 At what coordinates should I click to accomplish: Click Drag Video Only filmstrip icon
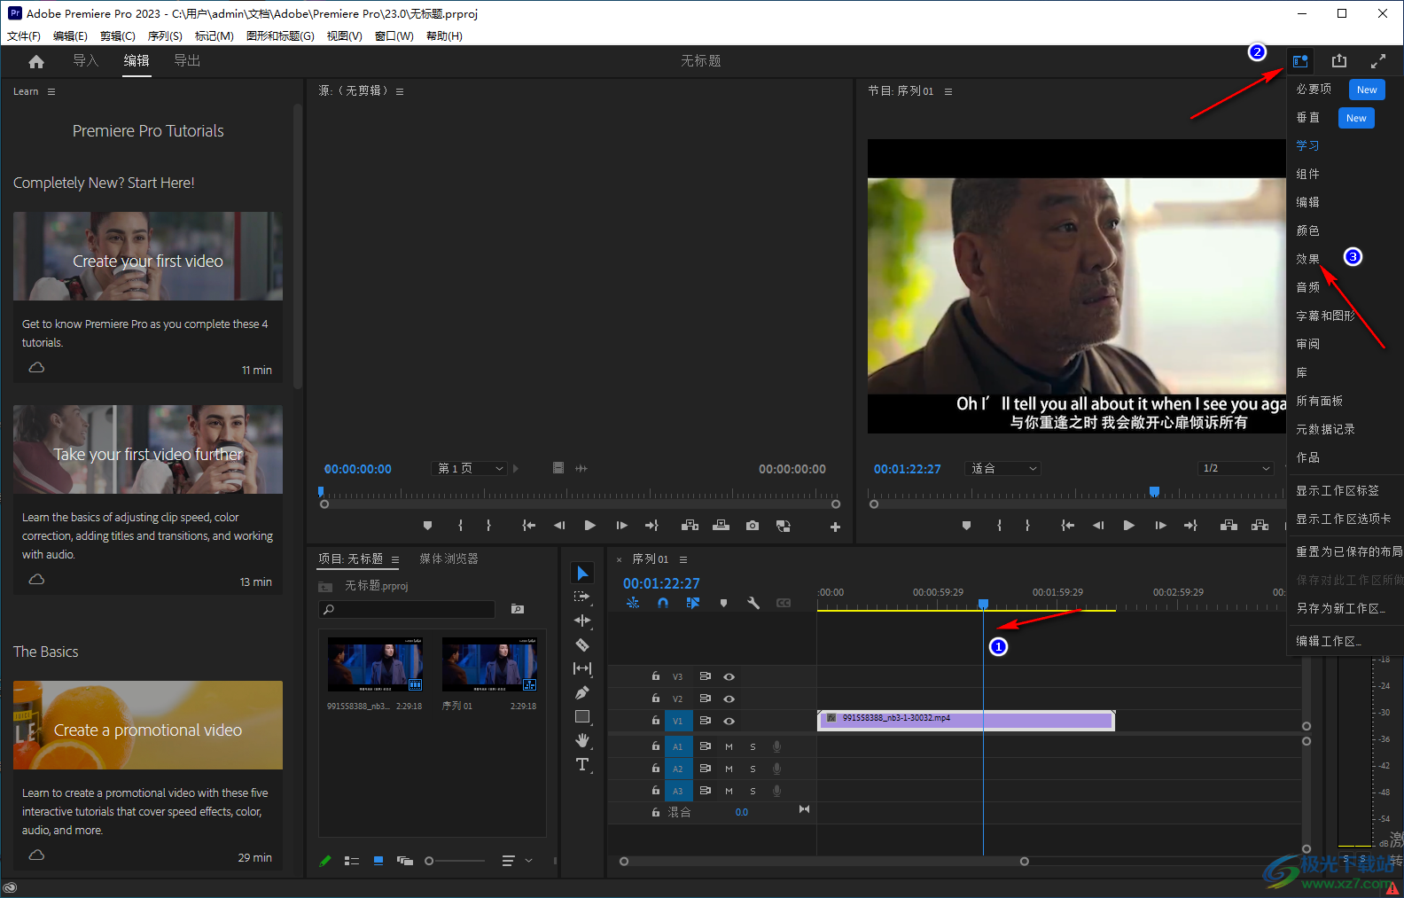(x=558, y=468)
